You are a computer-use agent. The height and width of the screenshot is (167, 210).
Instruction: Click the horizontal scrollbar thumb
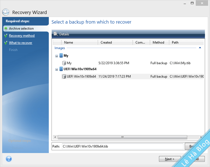pos(123,137)
